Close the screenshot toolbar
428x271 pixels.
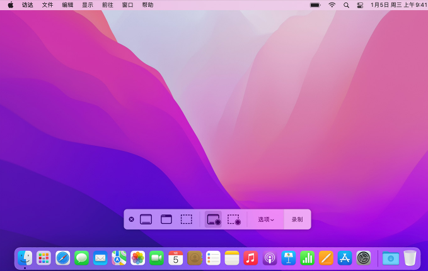click(131, 219)
